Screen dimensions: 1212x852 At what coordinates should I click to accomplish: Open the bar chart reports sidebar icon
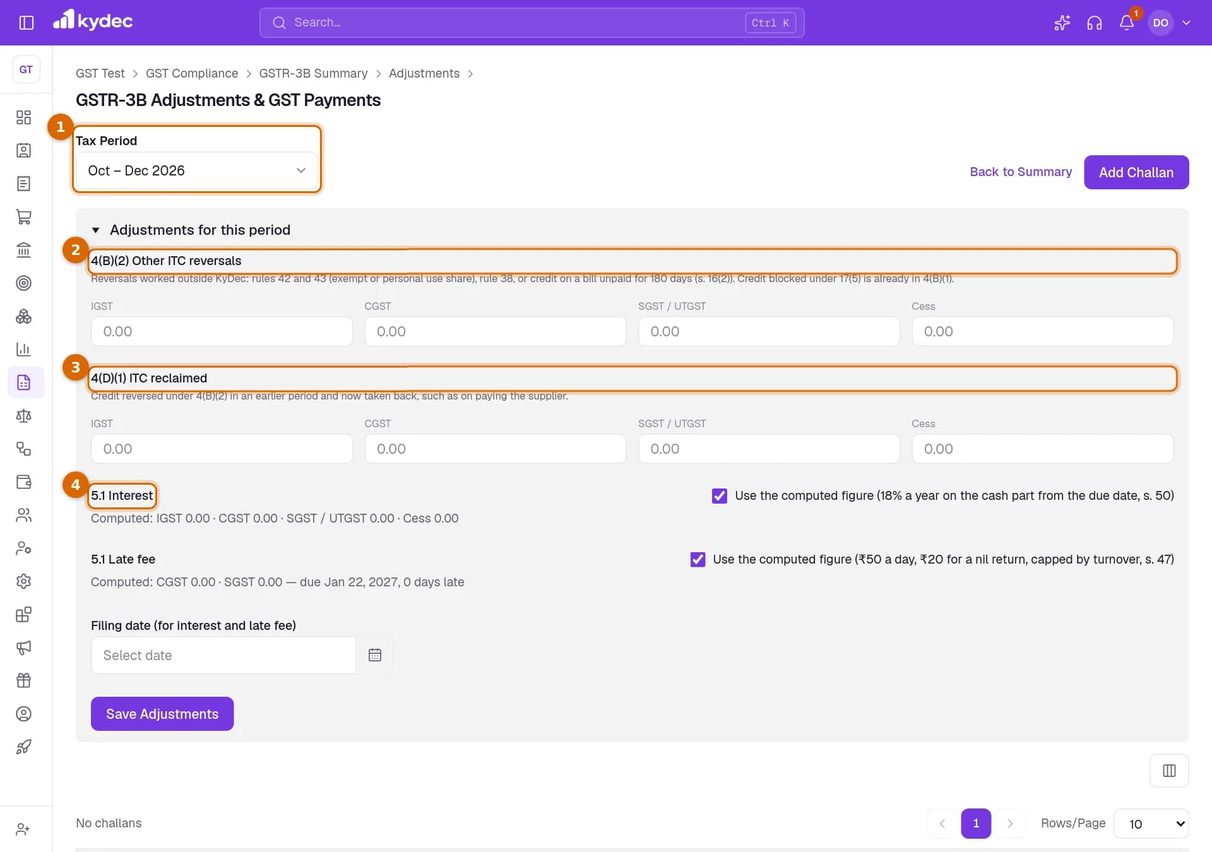click(23, 349)
